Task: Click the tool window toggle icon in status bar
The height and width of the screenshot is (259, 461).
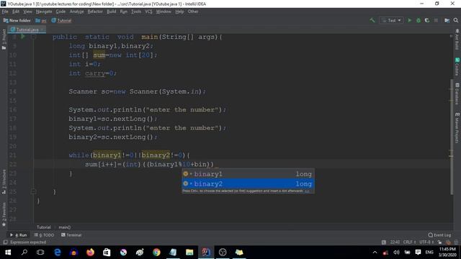Action: (5, 242)
